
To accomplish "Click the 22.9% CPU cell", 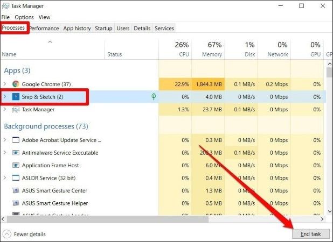I will coord(176,84).
